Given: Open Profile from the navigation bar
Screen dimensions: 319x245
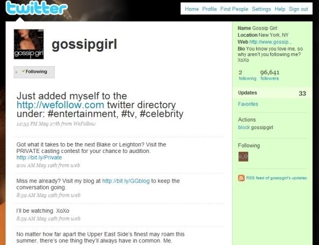Looking at the screenshot, I should coord(209,9).
